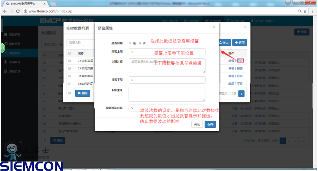This screenshot has width=318, height=171.
Task: Click 编辑 for the third real-time data row
Action: pyautogui.click(x=231, y=76)
